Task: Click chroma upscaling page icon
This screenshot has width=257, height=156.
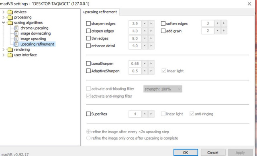Action: coord(16,28)
